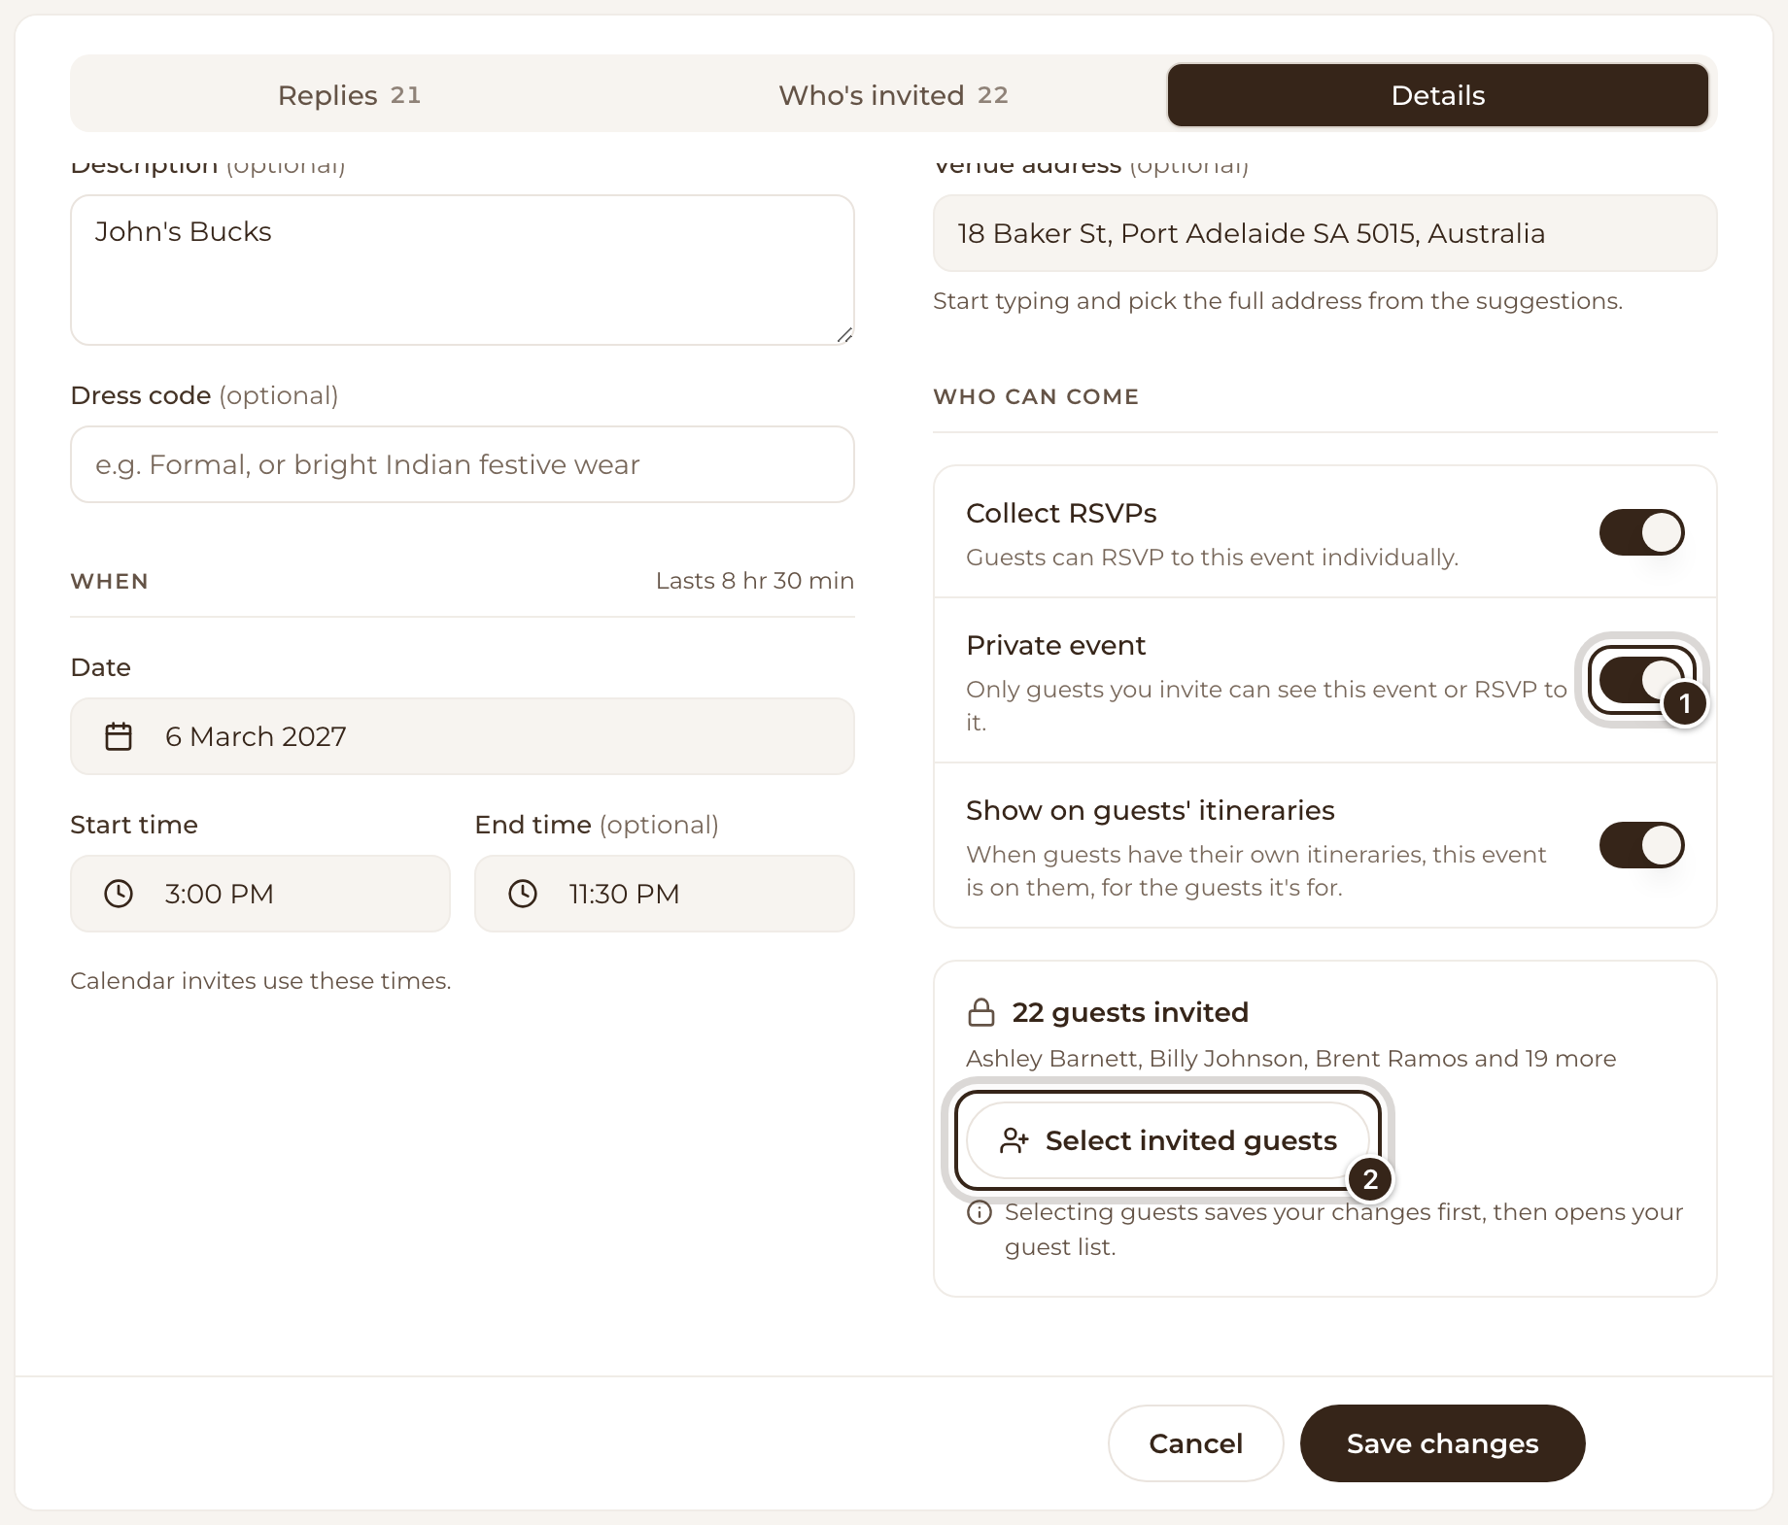This screenshot has height=1525, width=1788.
Task: Open the Start time picker showing 3:00 PM
Action: click(260, 894)
